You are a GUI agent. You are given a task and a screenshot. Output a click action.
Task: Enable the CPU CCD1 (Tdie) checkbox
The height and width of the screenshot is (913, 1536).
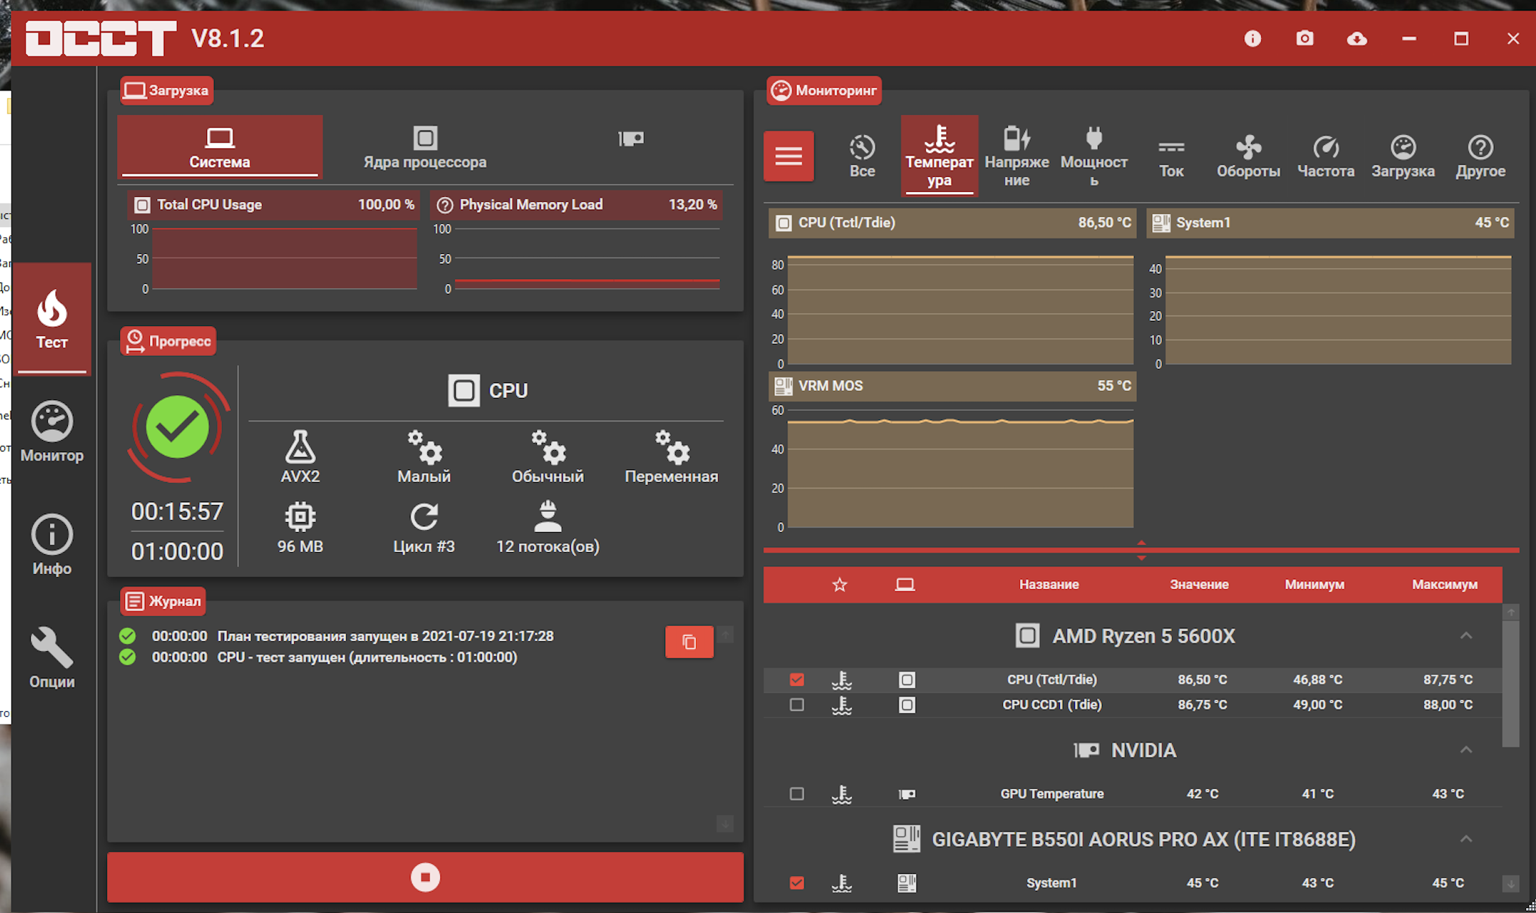(x=797, y=705)
